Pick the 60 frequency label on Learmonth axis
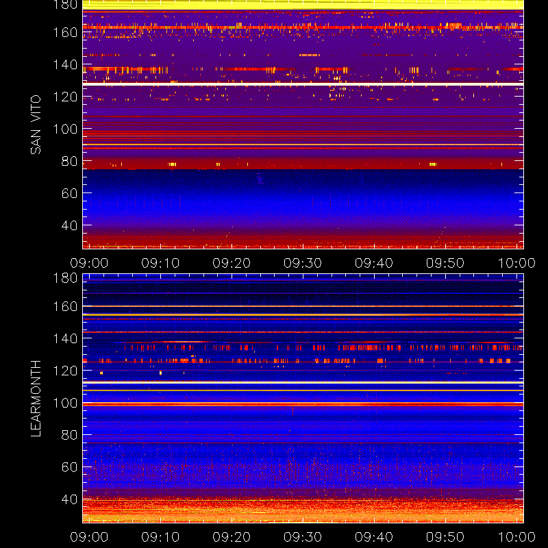Image resolution: width=548 pixels, height=548 pixels. pyautogui.click(x=69, y=467)
